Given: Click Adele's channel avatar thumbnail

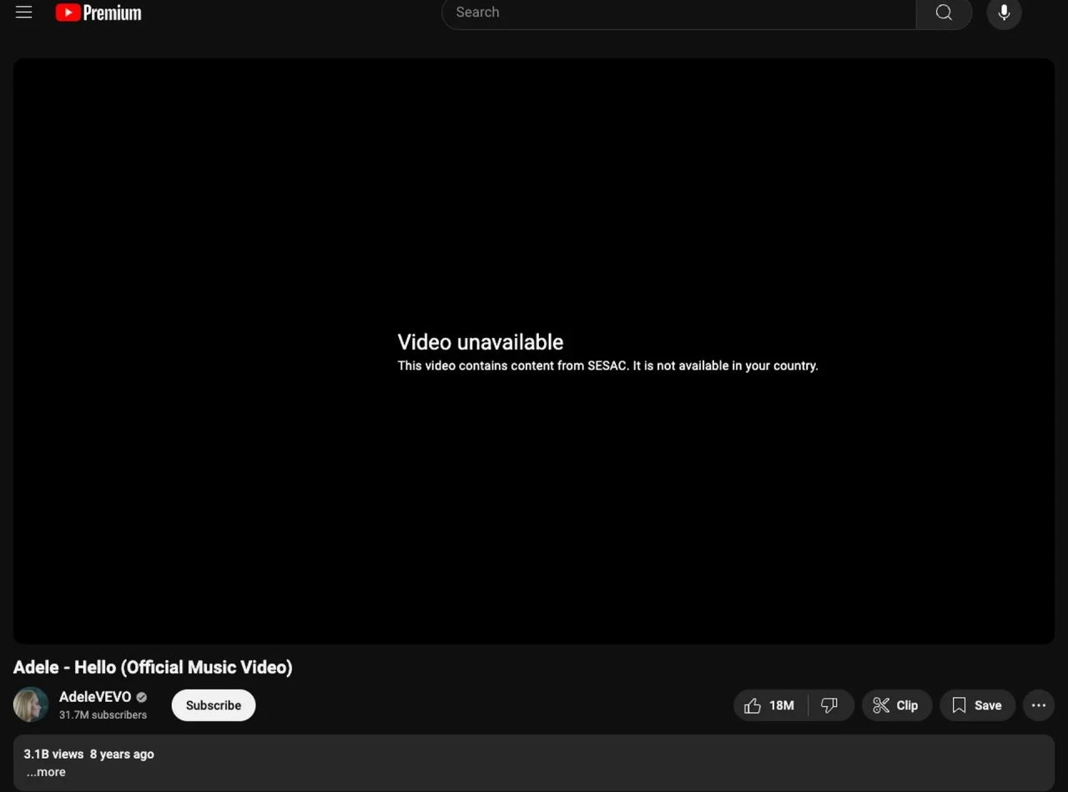Looking at the screenshot, I should [x=31, y=704].
